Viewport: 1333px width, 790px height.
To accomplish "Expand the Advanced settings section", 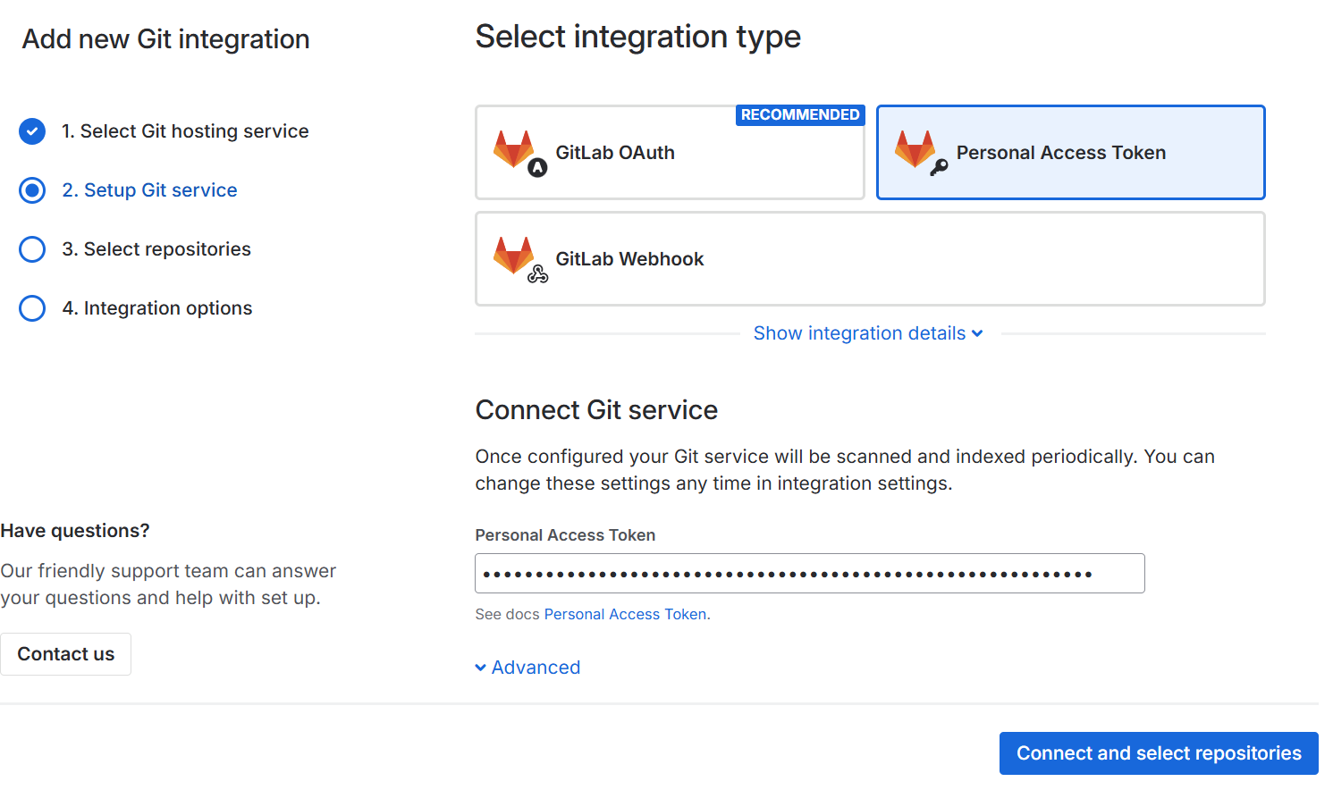I will point(536,668).
